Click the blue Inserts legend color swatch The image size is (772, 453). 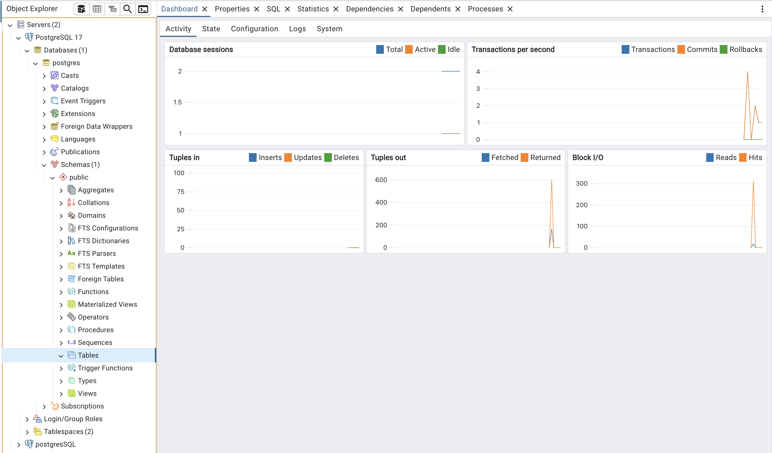(253, 158)
